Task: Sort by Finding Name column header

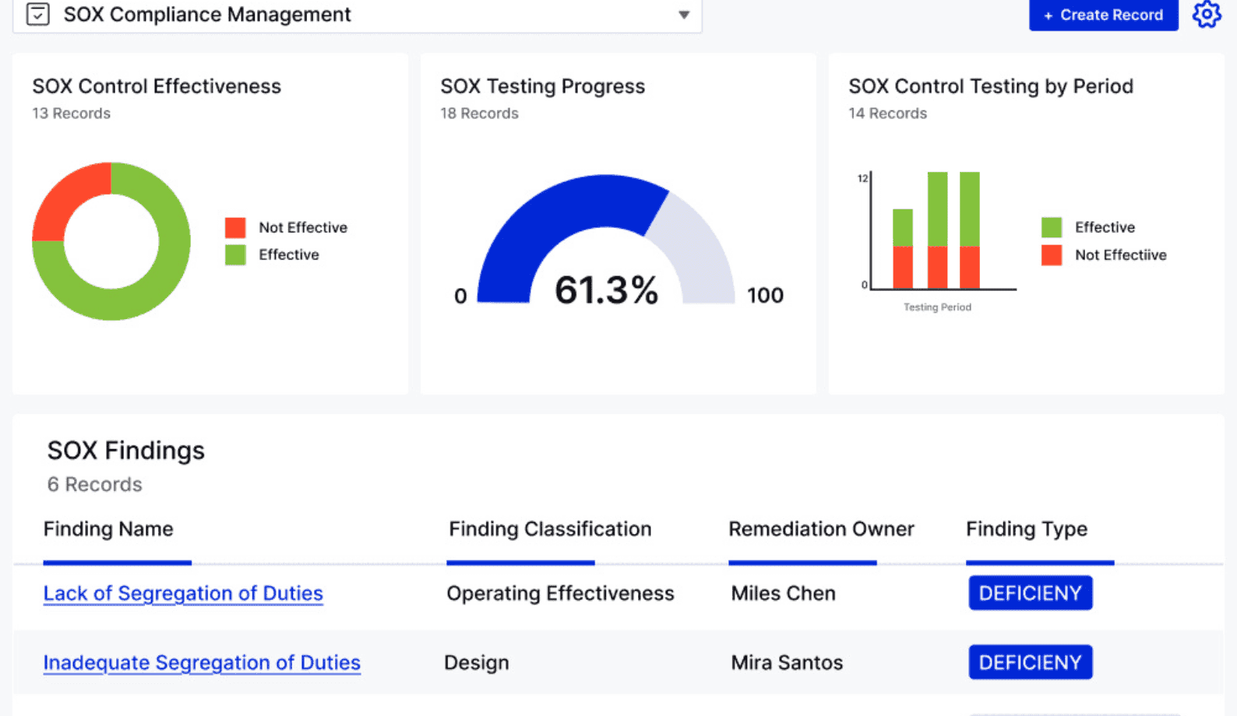Action: 108,529
